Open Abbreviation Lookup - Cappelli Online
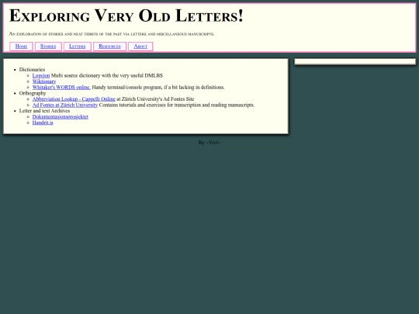Screen dimensions: 419x314 click(74, 99)
